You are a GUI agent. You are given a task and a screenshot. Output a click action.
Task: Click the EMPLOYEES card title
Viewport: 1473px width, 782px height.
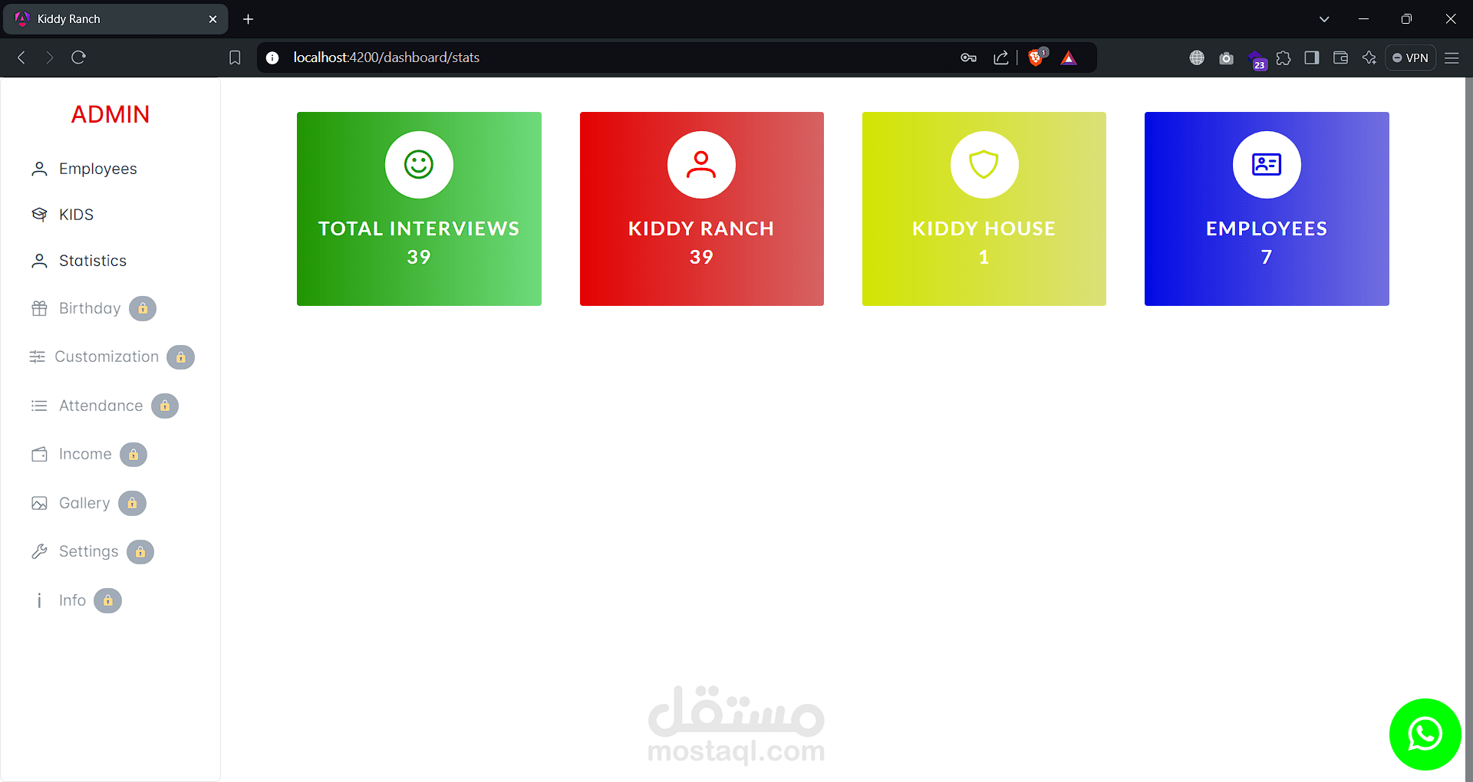point(1267,228)
